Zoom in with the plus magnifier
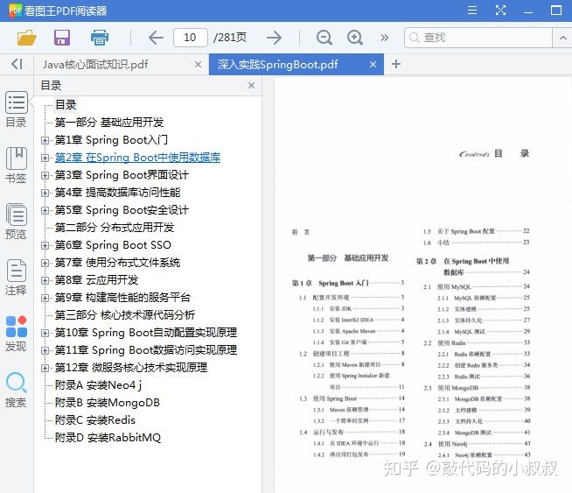 pyautogui.click(x=355, y=38)
